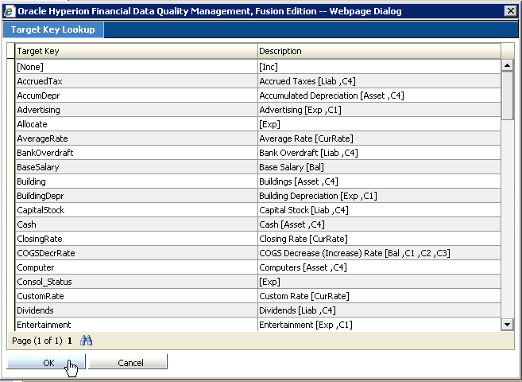Click the binoculars search icon
Screen dimensions: 522x382
point(87,341)
